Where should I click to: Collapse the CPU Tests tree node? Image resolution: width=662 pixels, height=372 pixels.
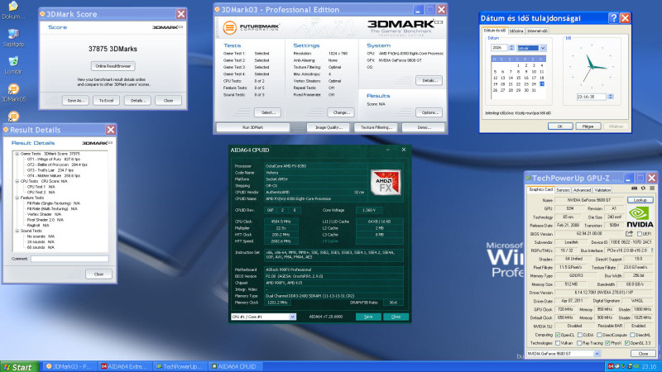pyautogui.click(x=17, y=181)
